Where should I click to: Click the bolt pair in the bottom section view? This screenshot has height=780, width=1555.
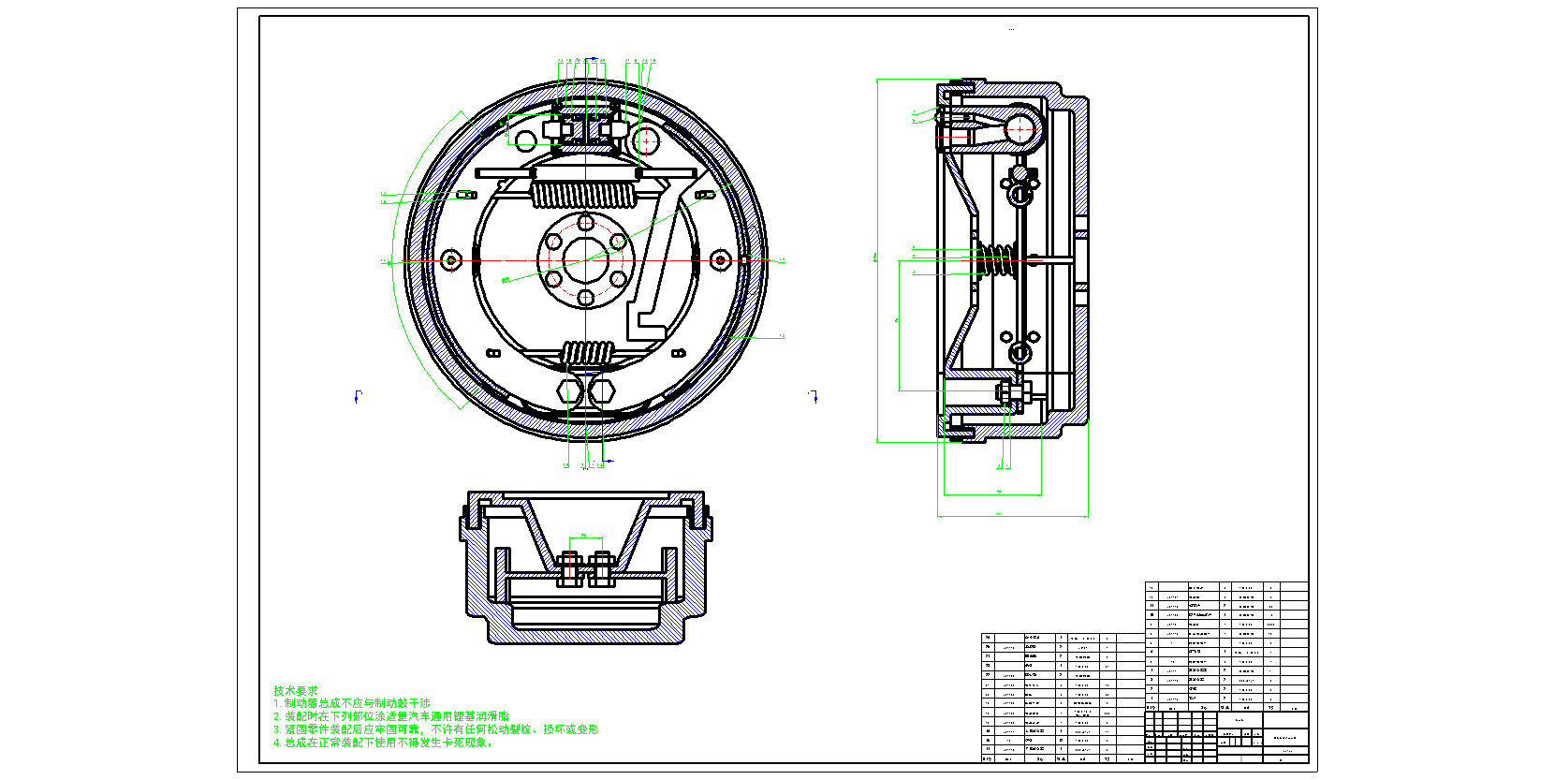click(585, 567)
